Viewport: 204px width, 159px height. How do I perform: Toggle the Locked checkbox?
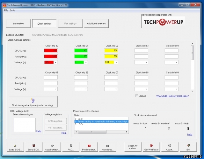click(137, 96)
